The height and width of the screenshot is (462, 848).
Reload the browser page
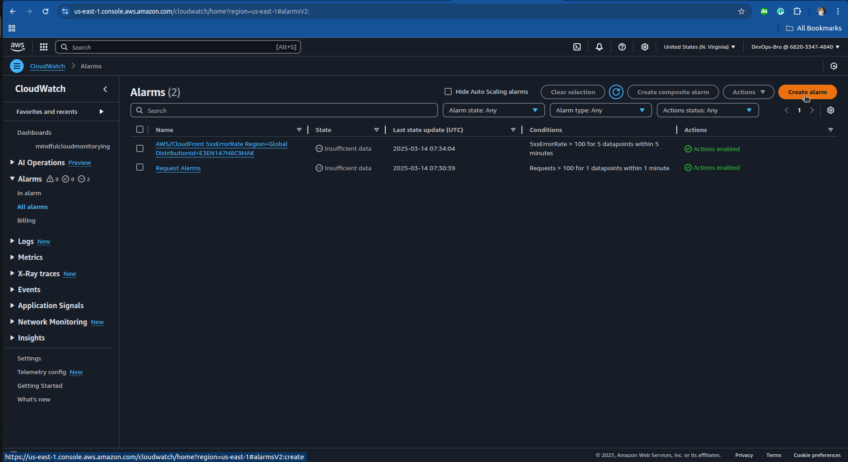[x=46, y=11]
